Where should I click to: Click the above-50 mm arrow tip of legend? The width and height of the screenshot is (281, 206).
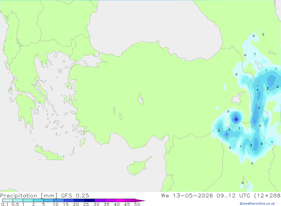pos(140,200)
